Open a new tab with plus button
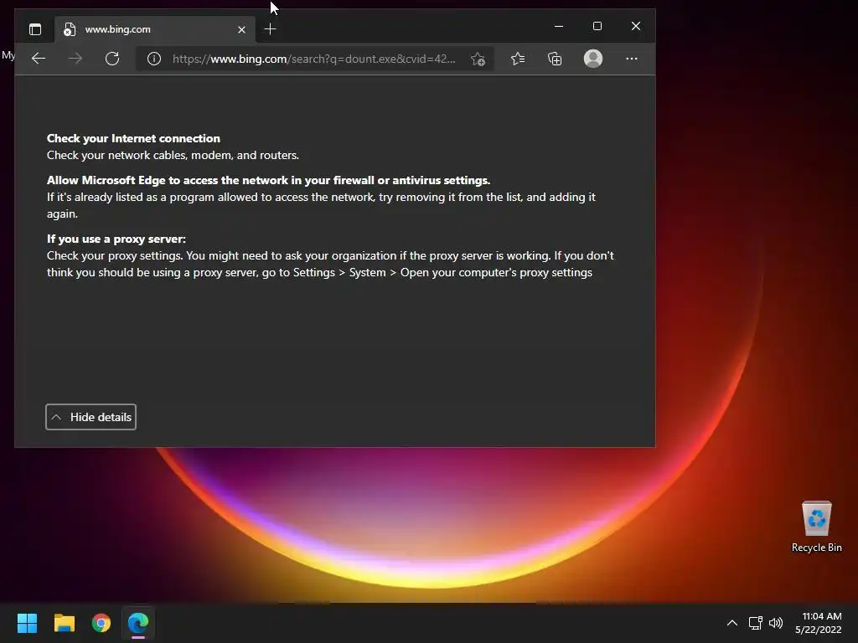 (x=270, y=29)
